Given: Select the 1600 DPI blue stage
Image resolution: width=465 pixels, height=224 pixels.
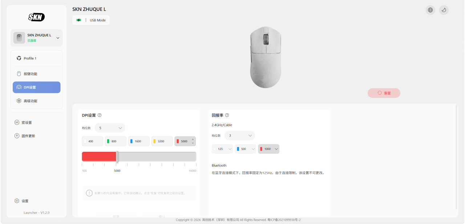Looking at the screenshot, I should (x=139, y=141).
